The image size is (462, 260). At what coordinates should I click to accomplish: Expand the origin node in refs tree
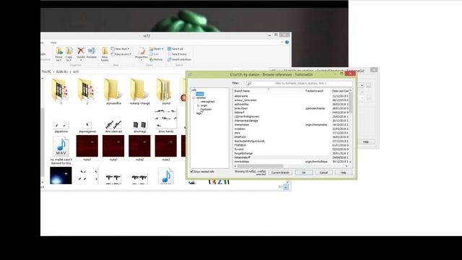click(x=199, y=105)
